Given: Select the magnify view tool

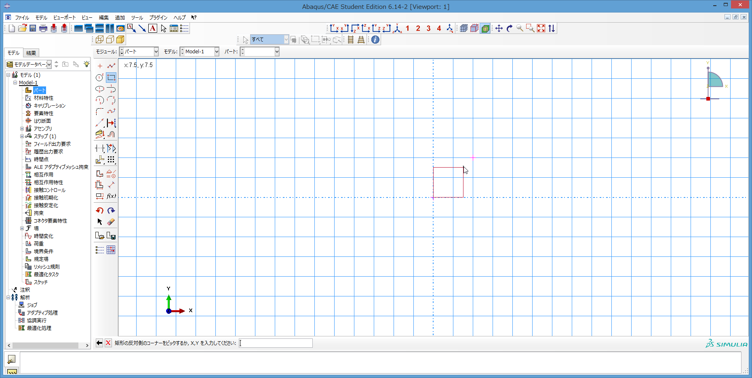Looking at the screenshot, I should (520, 28).
